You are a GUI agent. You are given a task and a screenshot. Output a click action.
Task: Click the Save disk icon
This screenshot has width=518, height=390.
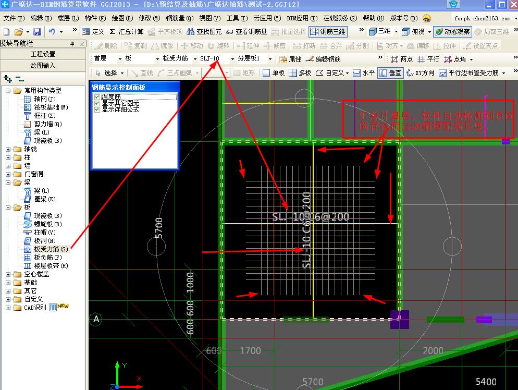(37, 32)
